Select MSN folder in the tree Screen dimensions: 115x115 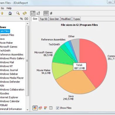[x=2, y=86]
